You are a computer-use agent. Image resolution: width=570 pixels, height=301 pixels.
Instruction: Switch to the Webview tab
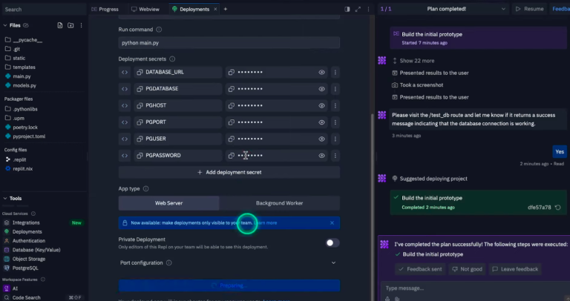(x=145, y=9)
